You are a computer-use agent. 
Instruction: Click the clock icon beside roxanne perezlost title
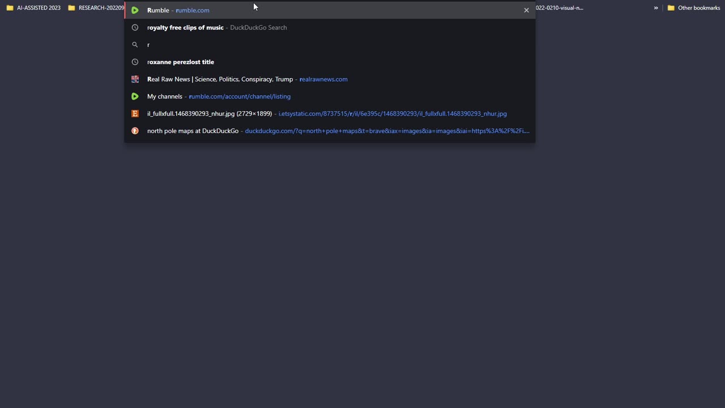coord(135,62)
